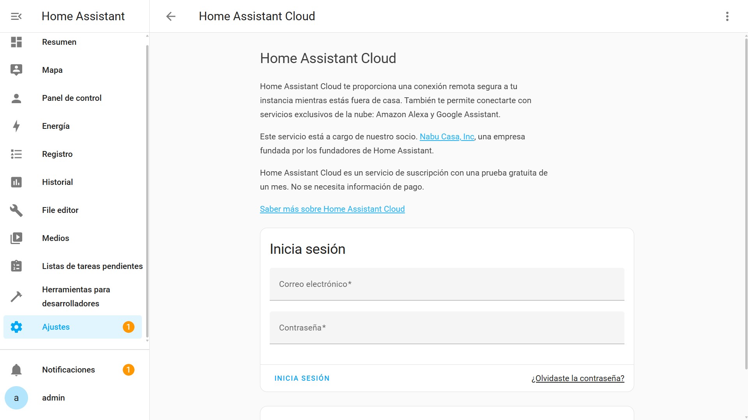The width and height of the screenshot is (748, 420).
Task: Click the Ajustes orange counter badge
Action: [129, 327]
